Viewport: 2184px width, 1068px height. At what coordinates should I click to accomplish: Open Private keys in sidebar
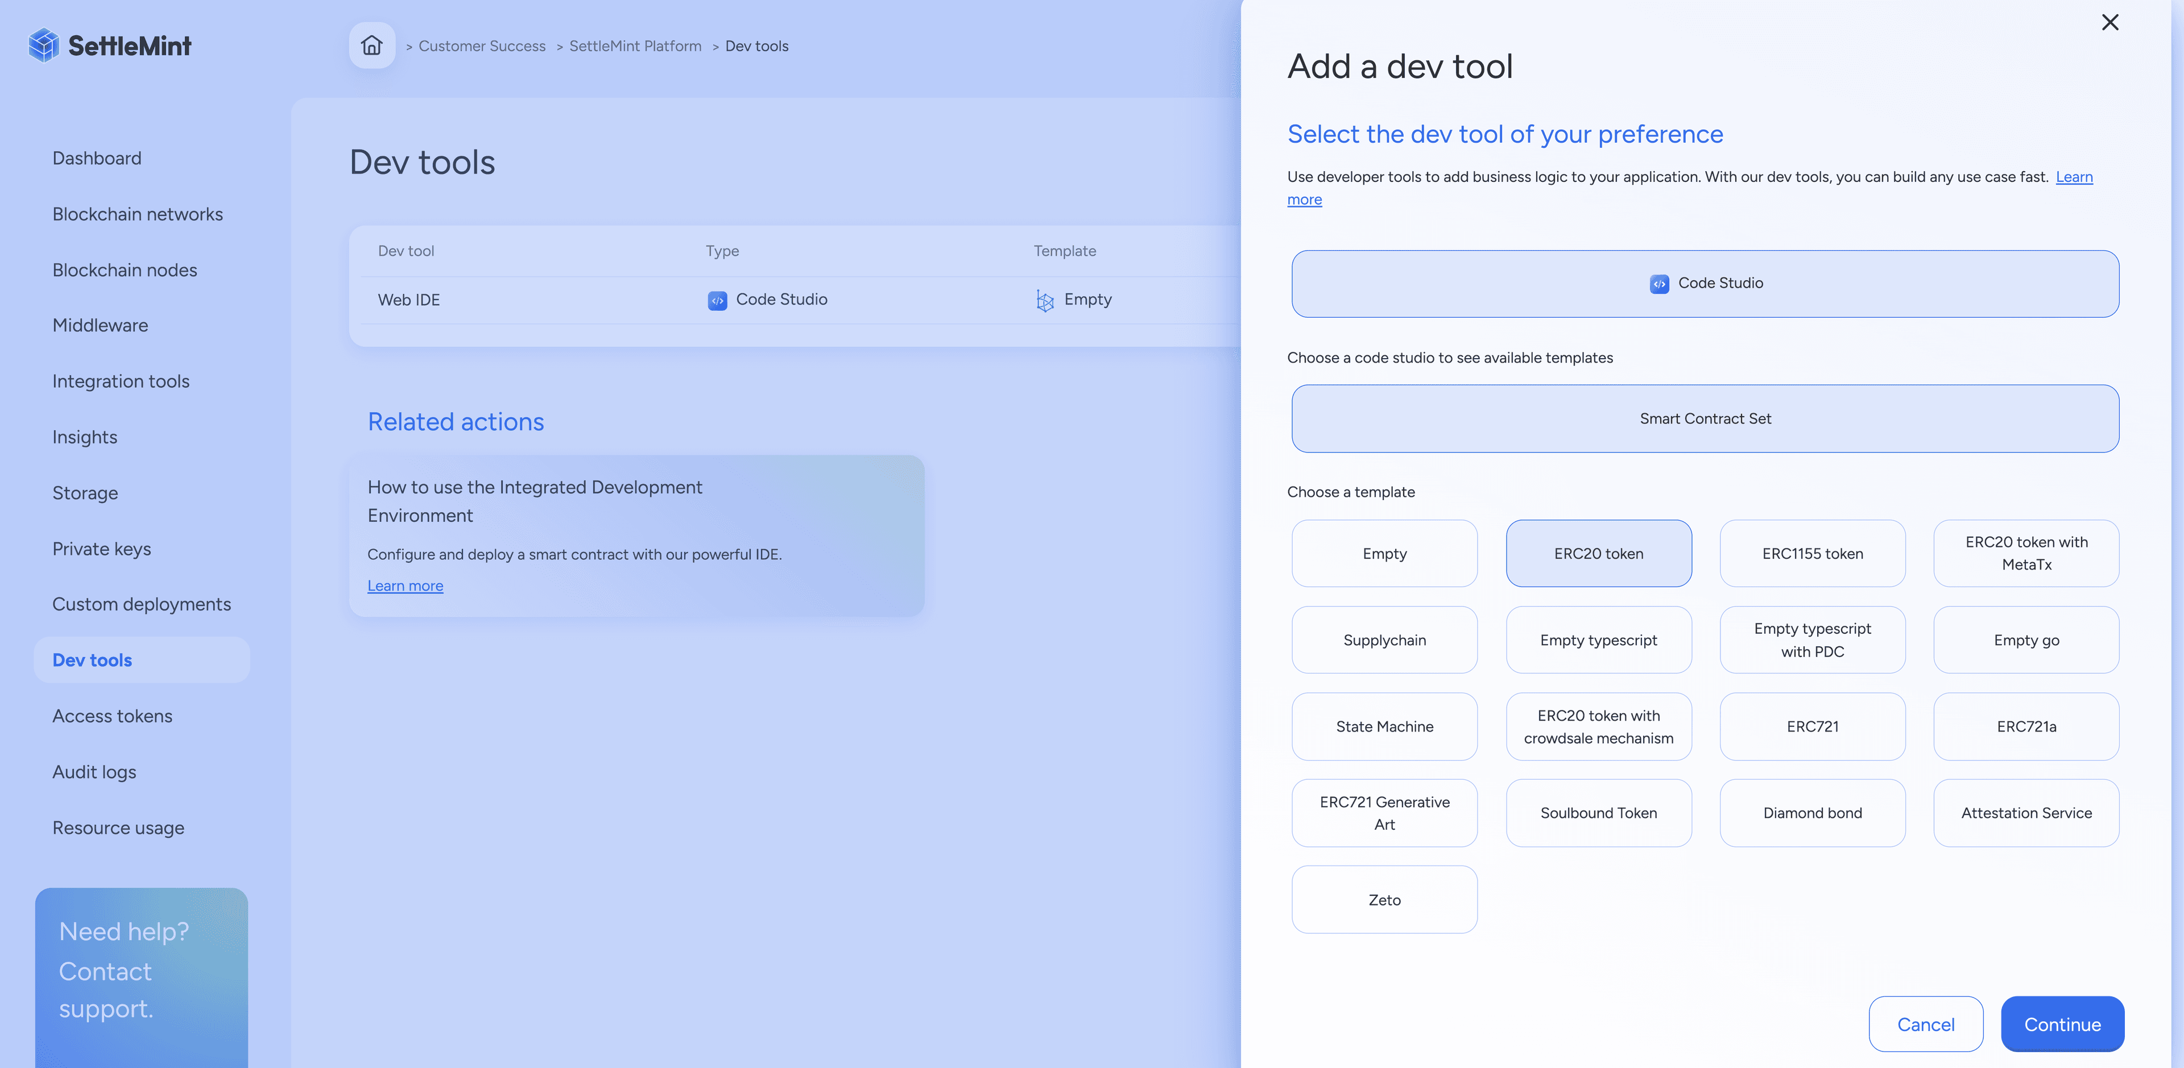pyautogui.click(x=102, y=549)
